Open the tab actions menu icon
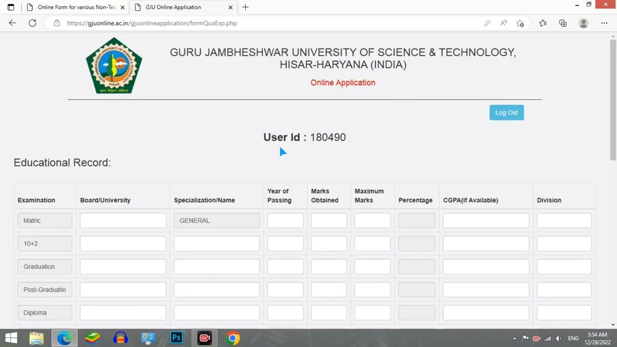This screenshot has height=347, width=617. (x=11, y=7)
